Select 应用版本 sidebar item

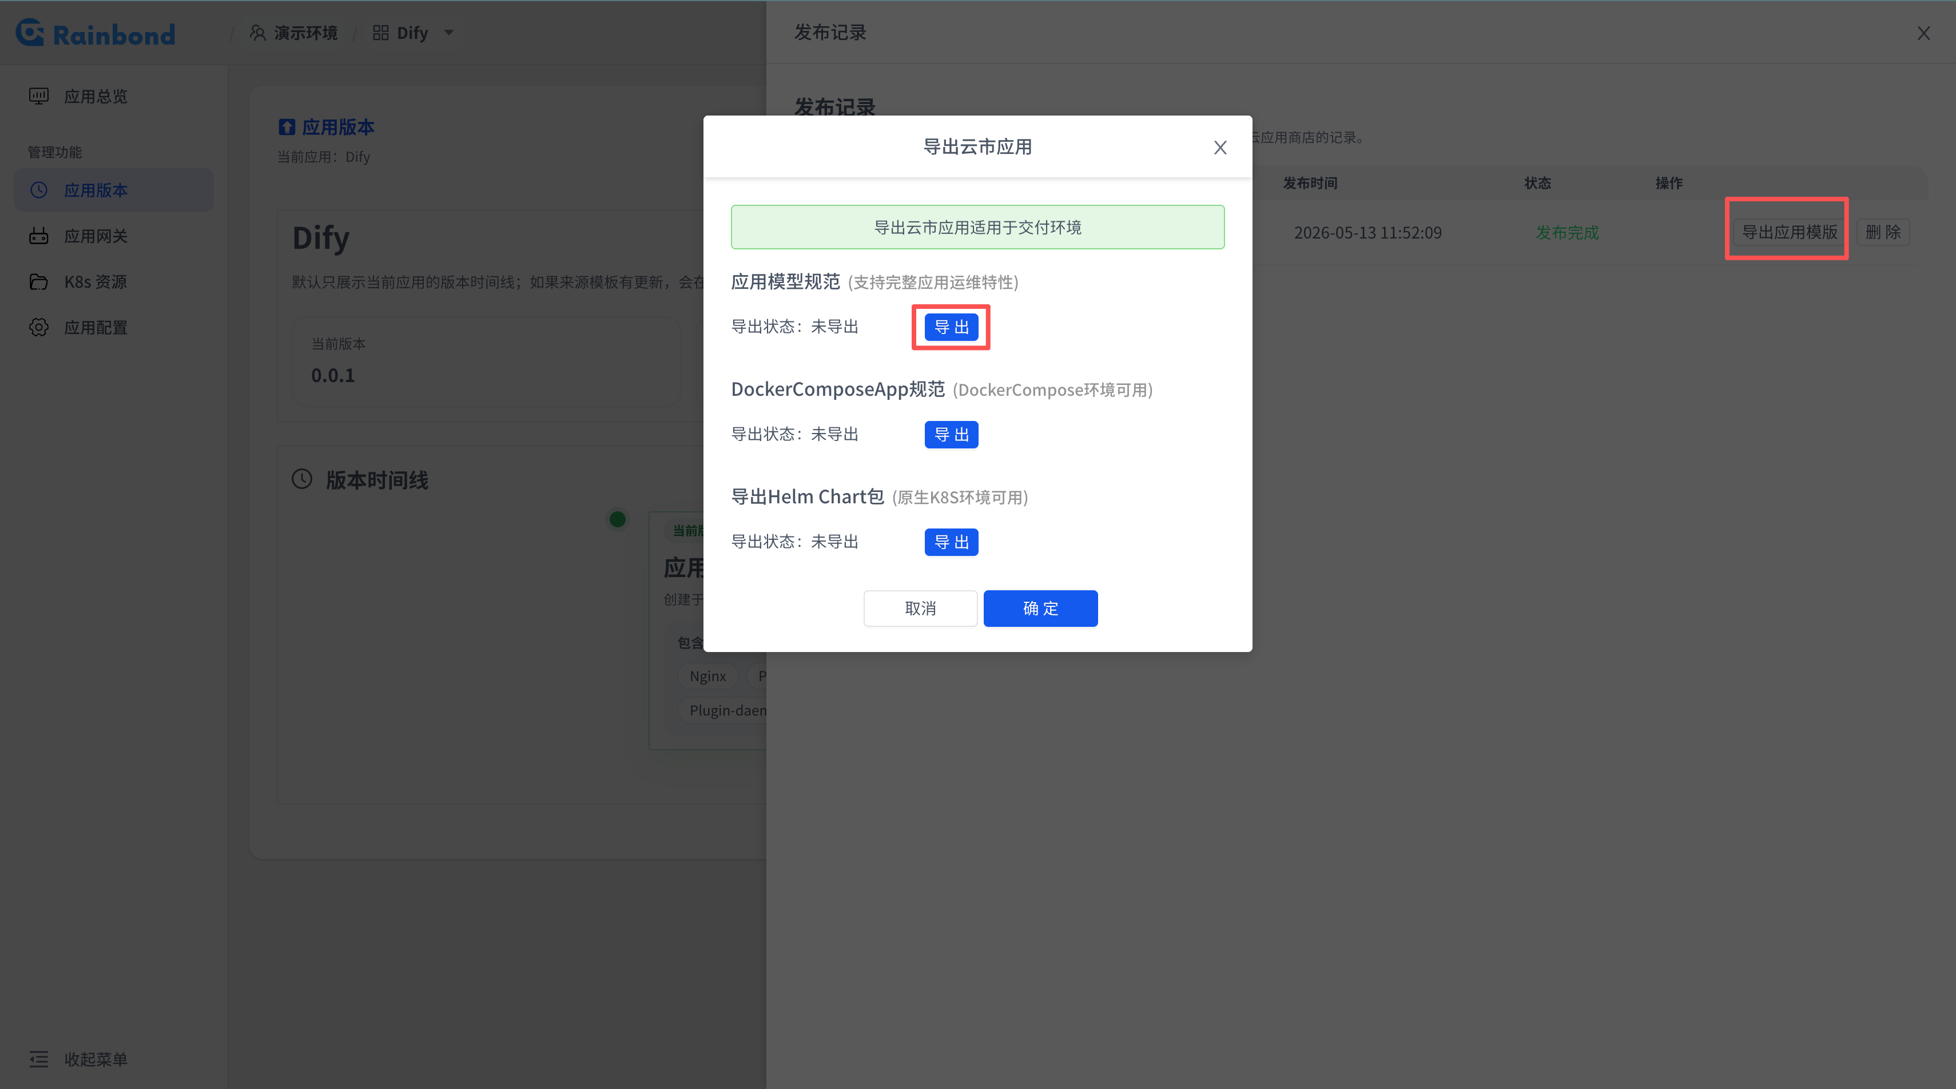point(114,190)
